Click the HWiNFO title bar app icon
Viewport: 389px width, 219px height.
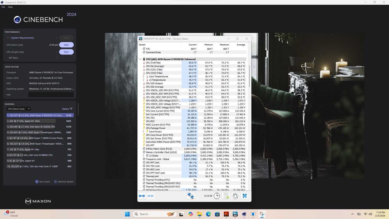point(140,39)
